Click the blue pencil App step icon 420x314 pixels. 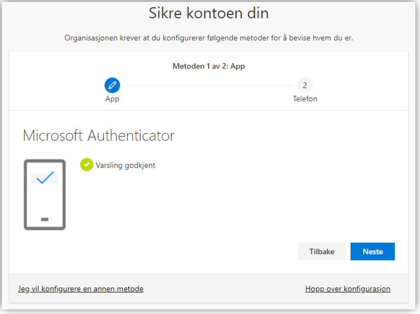[x=112, y=86]
